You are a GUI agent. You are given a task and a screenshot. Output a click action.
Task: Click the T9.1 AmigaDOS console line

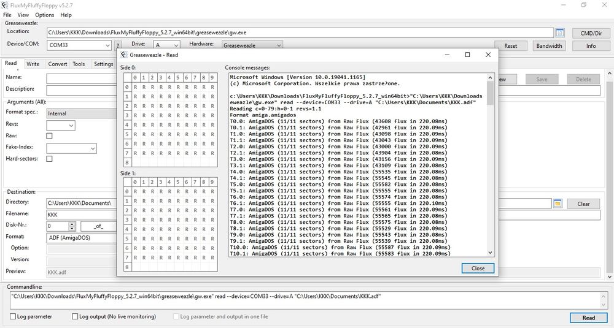coord(338,241)
